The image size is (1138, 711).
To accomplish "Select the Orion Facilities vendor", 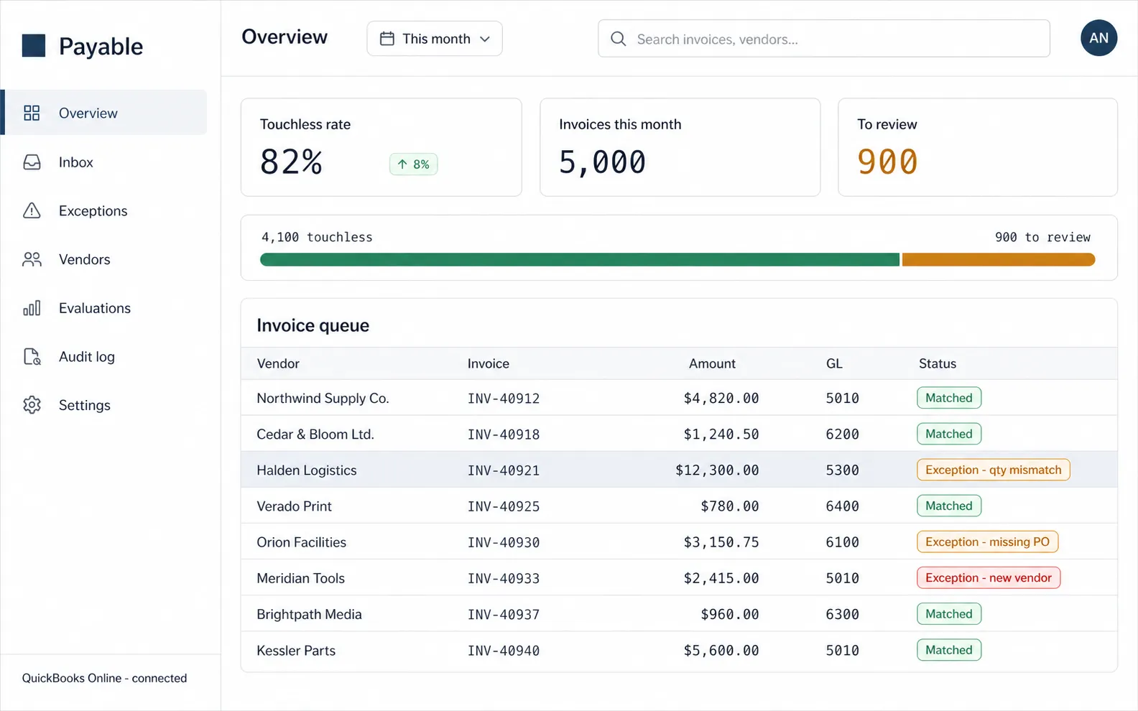I will pos(302,542).
